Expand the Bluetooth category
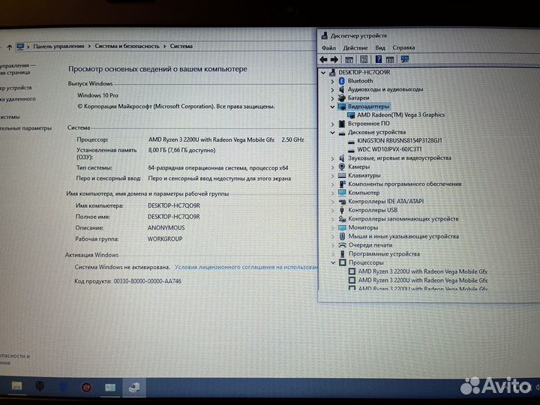540x405 pixels. pos(332,81)
